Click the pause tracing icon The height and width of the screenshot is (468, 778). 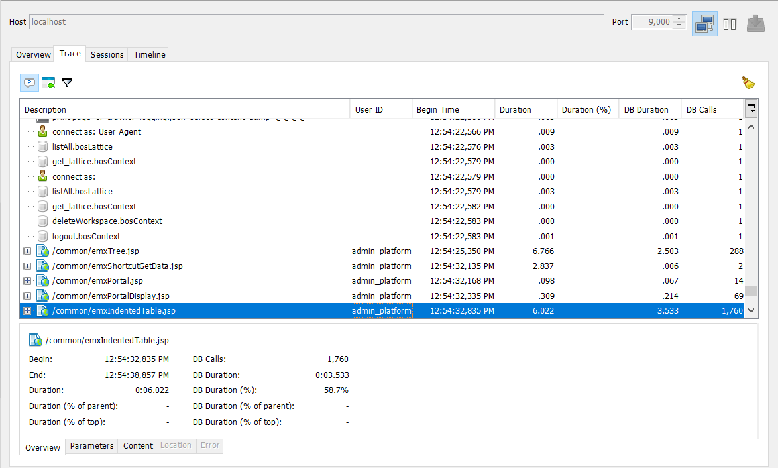click(730, 23)
